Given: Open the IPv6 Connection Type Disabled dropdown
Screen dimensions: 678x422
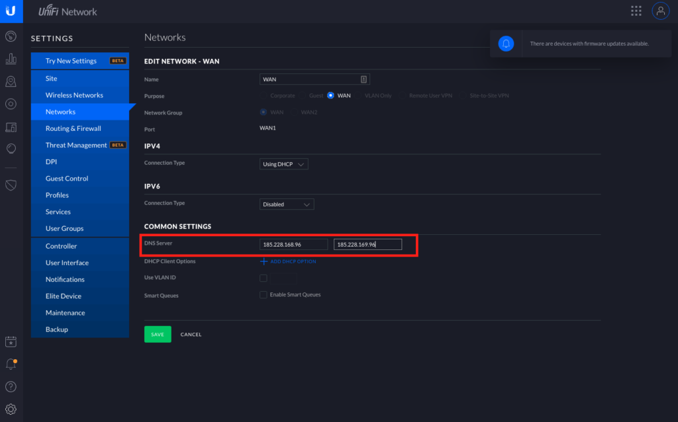Looking at the screenshot, I should [287, 204].
